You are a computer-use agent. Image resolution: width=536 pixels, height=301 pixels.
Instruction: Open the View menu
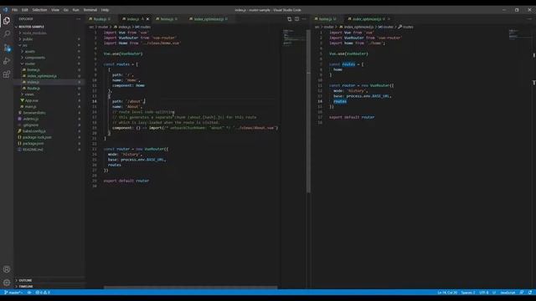[x=55, y=10]
